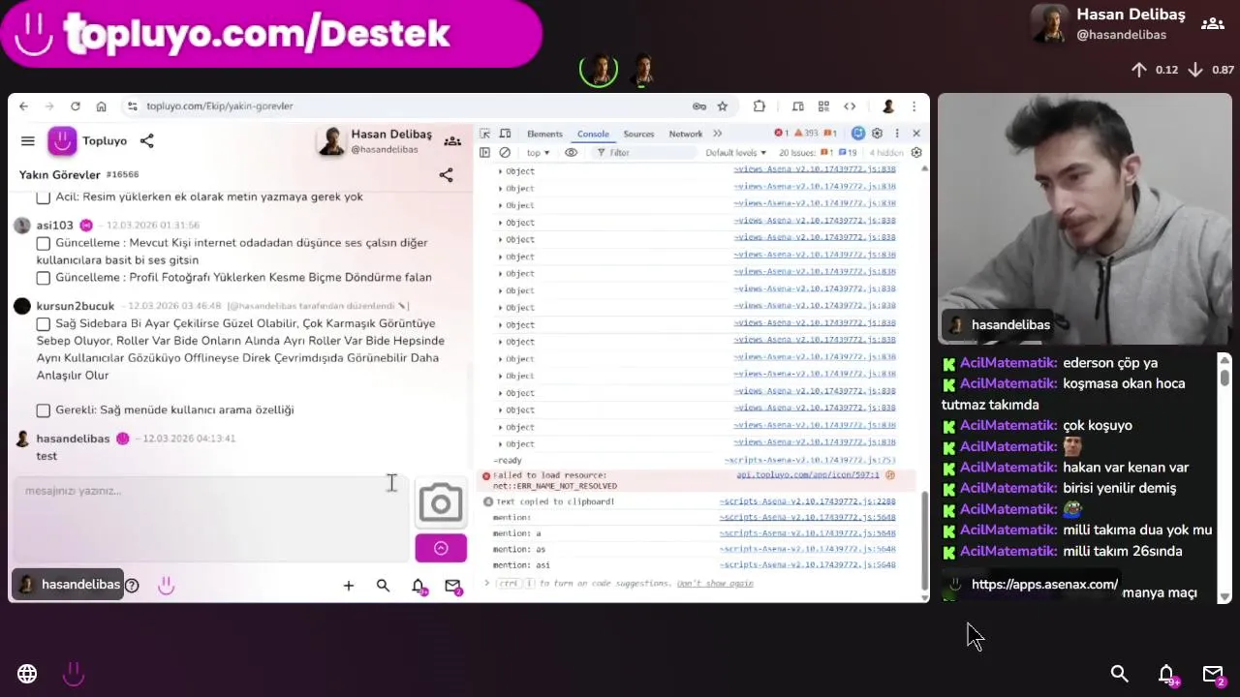Open the help question mark icon
Viewport: 1240px width, 697px height.
132,585
